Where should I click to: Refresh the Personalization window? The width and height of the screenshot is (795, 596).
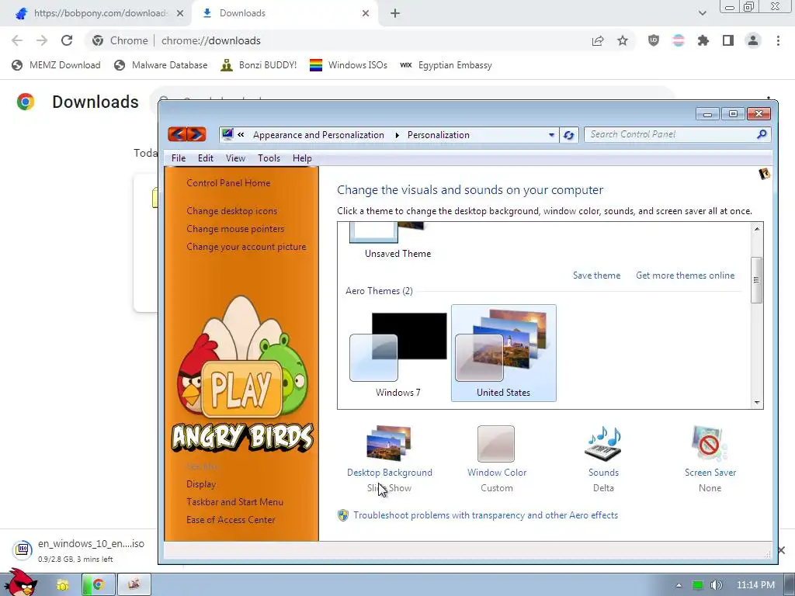(568, 135)
